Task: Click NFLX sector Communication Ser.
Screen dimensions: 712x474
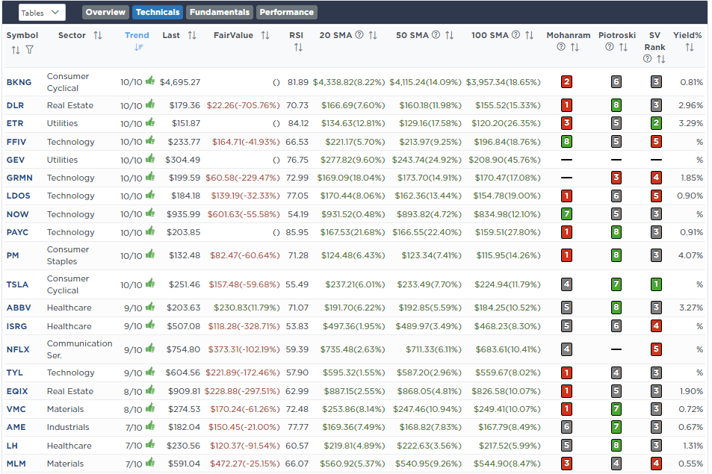Action: pyautogui.click(x=79, y=349)
